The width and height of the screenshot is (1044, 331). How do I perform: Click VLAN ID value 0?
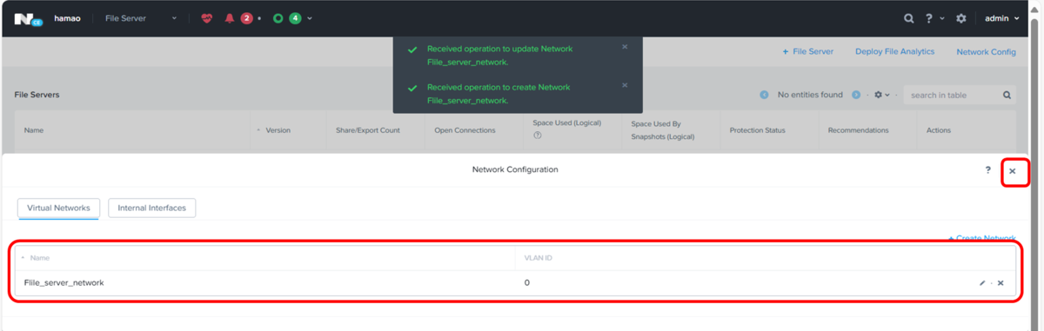[527, 282]
